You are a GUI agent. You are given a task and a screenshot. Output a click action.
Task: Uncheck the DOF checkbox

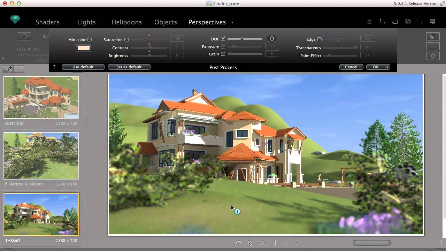[x=223, y=39]
